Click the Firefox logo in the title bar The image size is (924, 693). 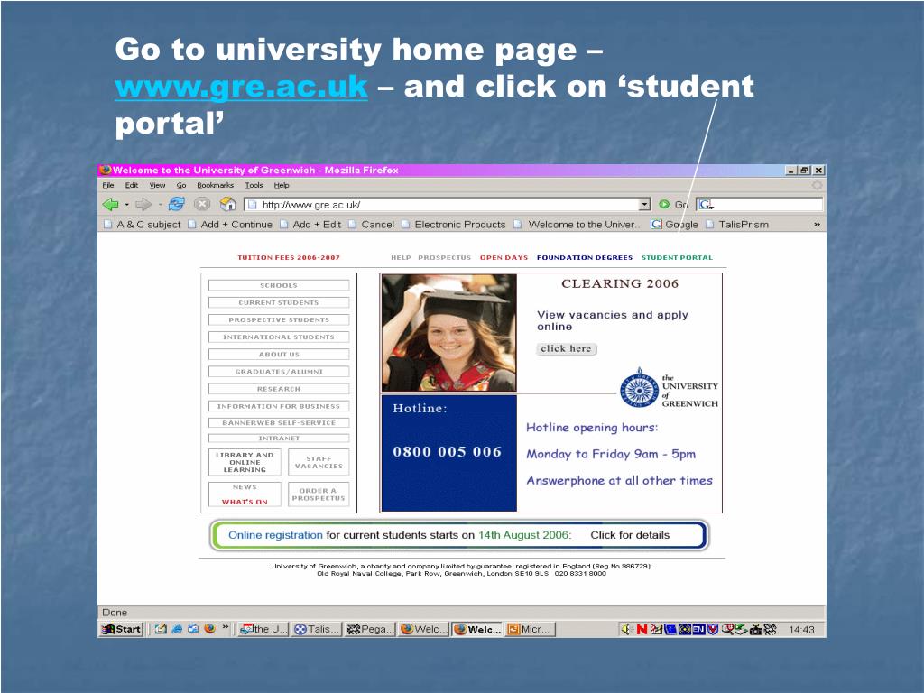pos(106,170)
